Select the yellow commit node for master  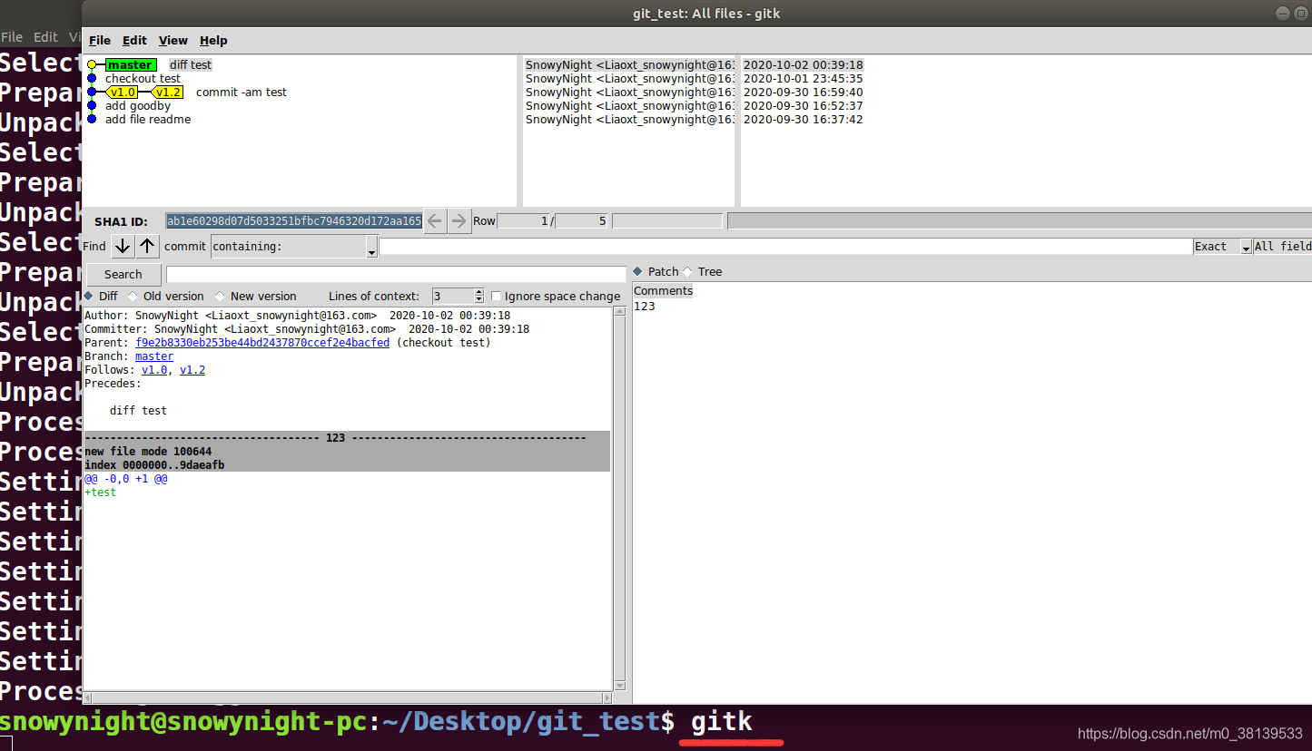pos(92,65)
